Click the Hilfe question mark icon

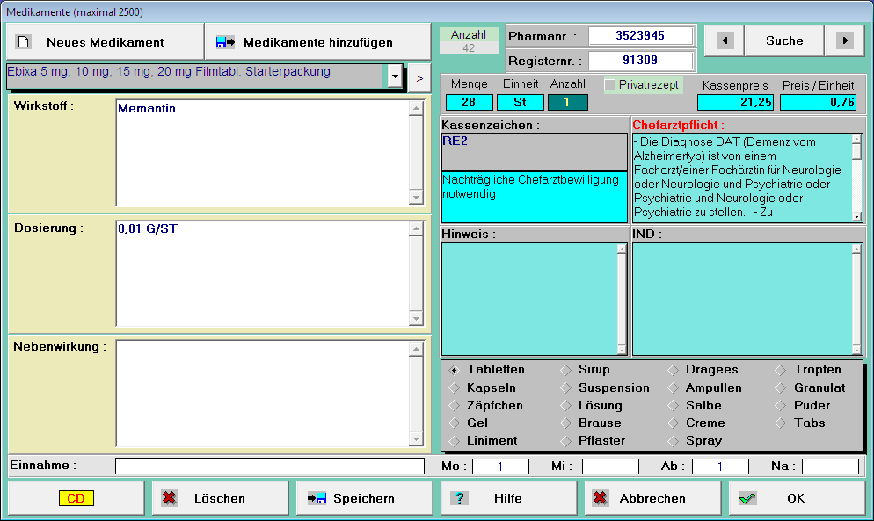459,498
